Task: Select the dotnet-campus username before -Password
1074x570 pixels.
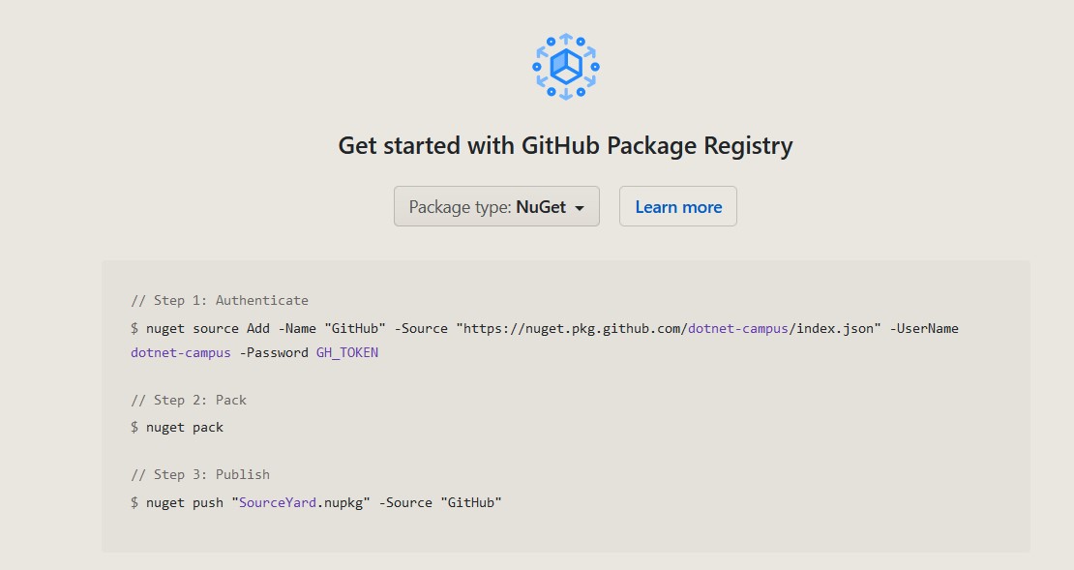Action: tap(181, 353)
